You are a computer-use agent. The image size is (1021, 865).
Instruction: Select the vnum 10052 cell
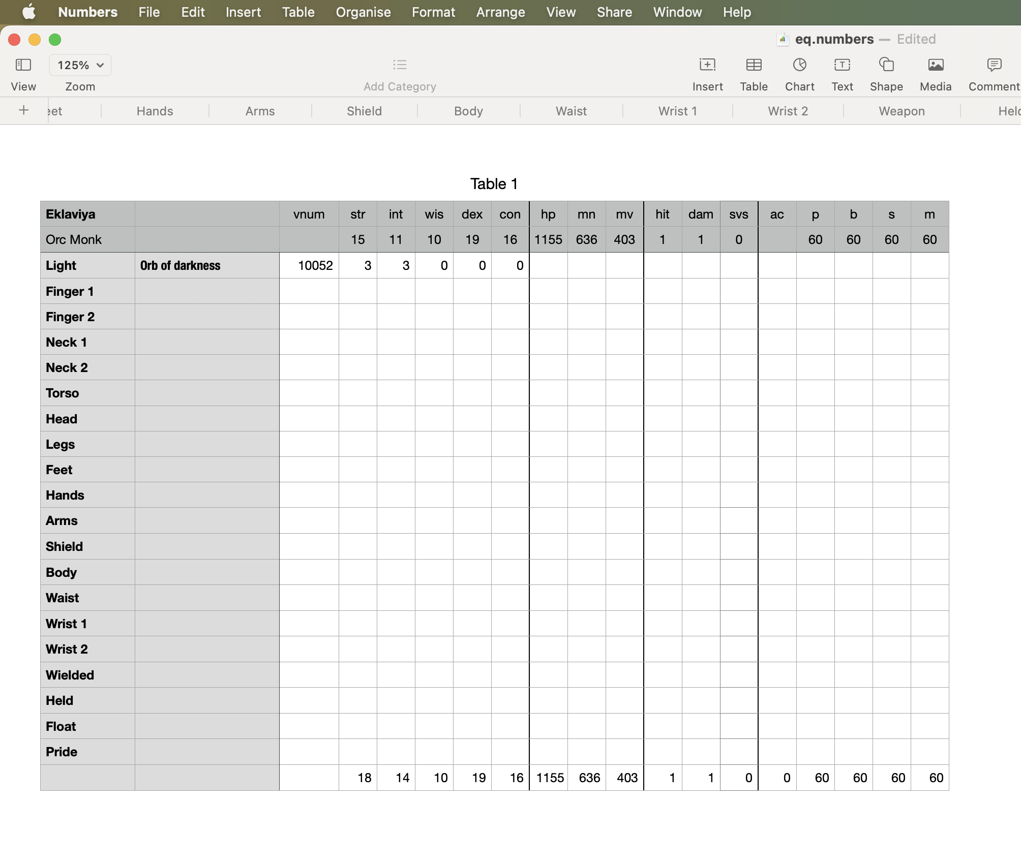tap(309, 265)
